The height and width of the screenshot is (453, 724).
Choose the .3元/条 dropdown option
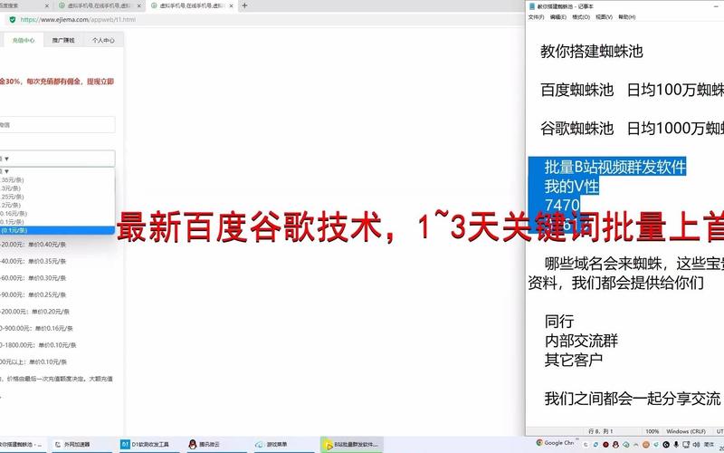pyautogui.click(x=57, y=188)
